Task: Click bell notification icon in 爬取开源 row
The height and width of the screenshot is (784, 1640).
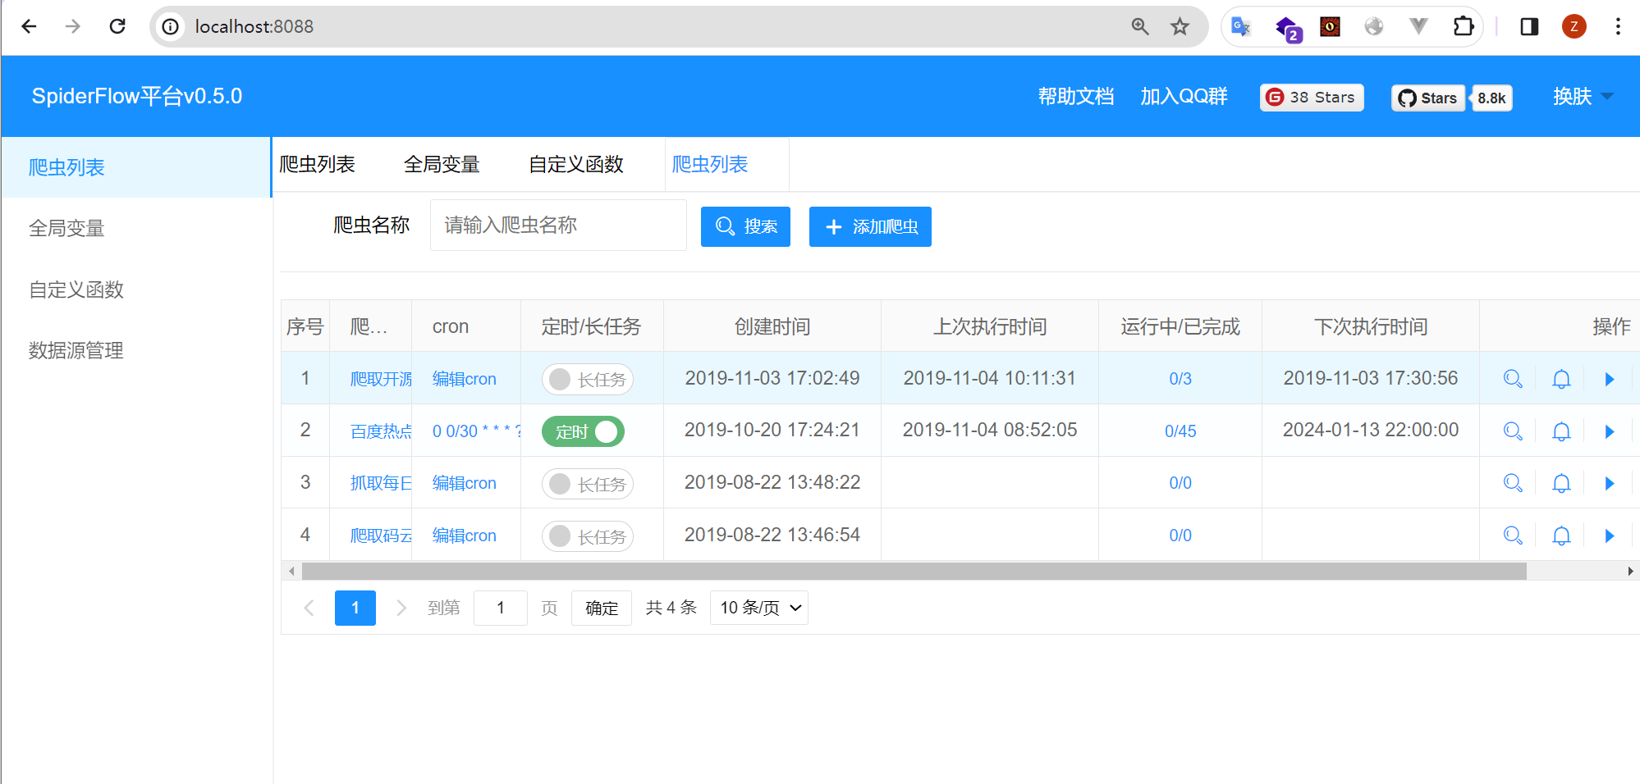Action: click(x=1561, y=379)
